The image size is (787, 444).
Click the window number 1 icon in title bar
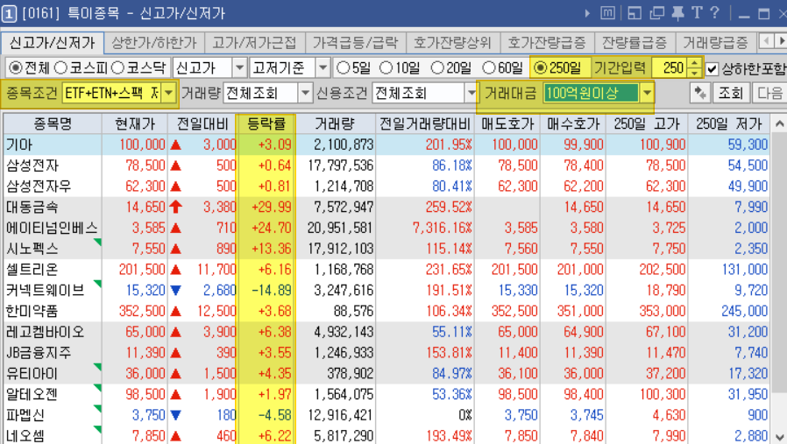pyautogui.click(x=9, y=13)
